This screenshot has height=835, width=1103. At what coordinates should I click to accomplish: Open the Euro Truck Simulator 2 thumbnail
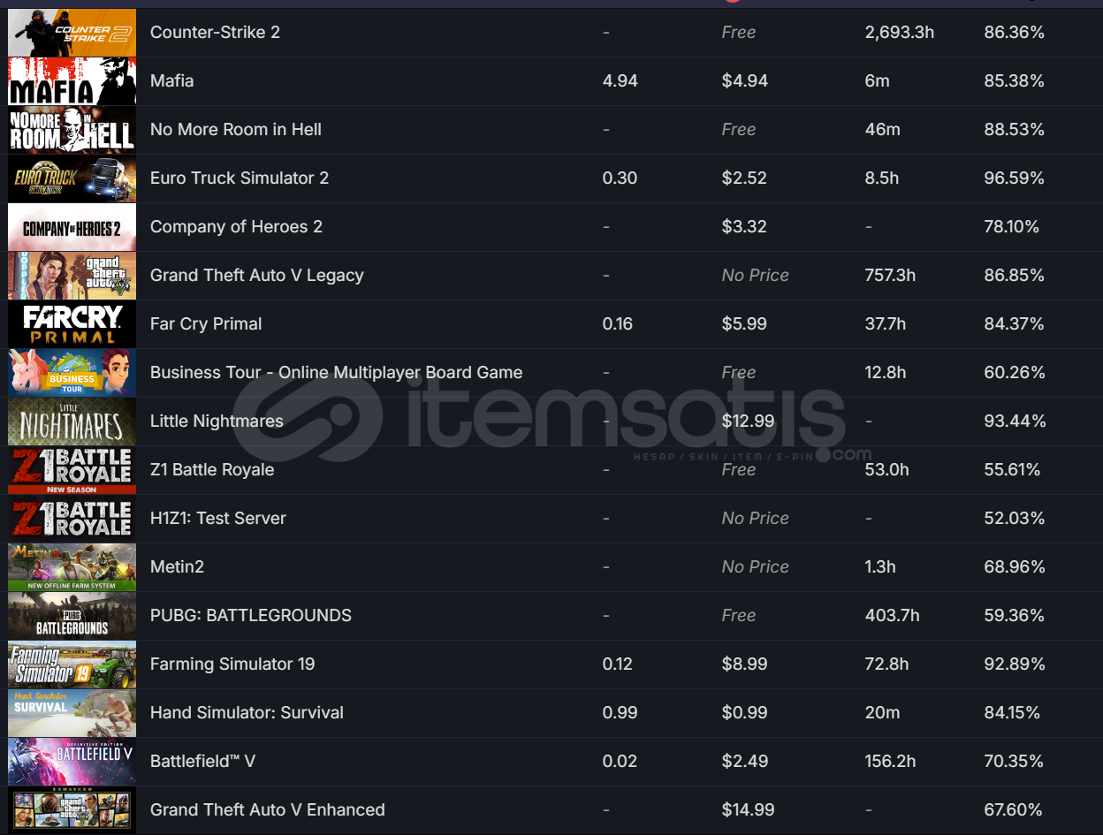(x=72, y=178)
